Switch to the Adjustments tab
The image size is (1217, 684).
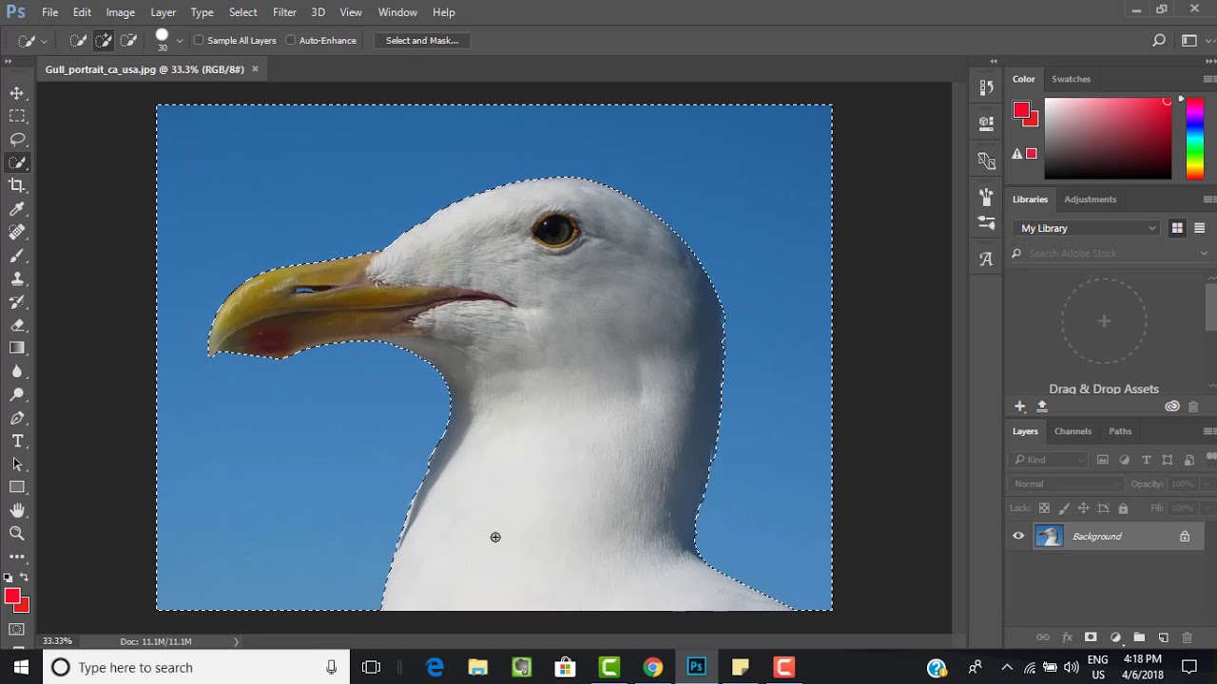[x=1090, y=199]
